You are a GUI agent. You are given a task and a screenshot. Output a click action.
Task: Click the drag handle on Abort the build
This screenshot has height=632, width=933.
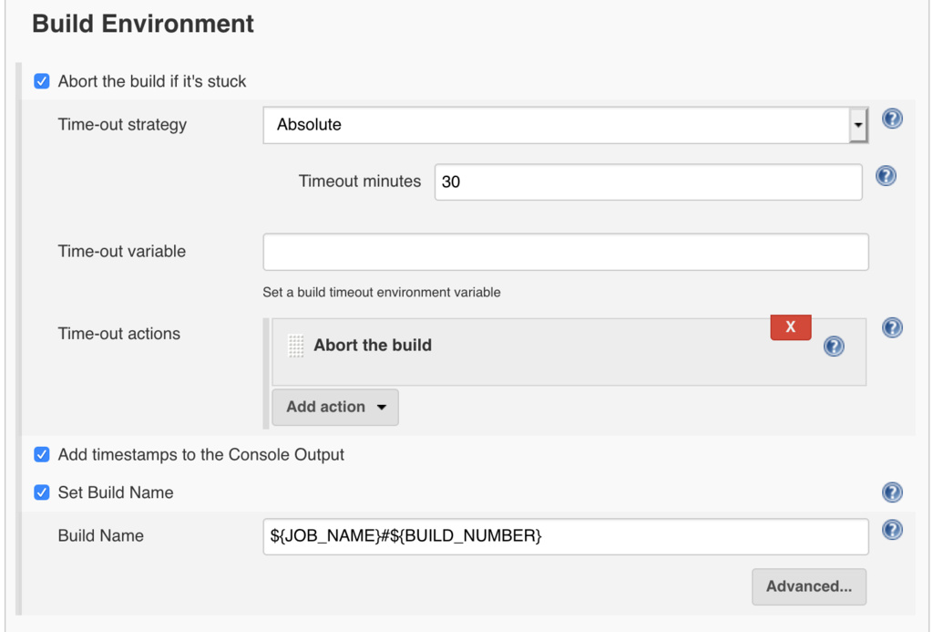click(x=295, y=346)
